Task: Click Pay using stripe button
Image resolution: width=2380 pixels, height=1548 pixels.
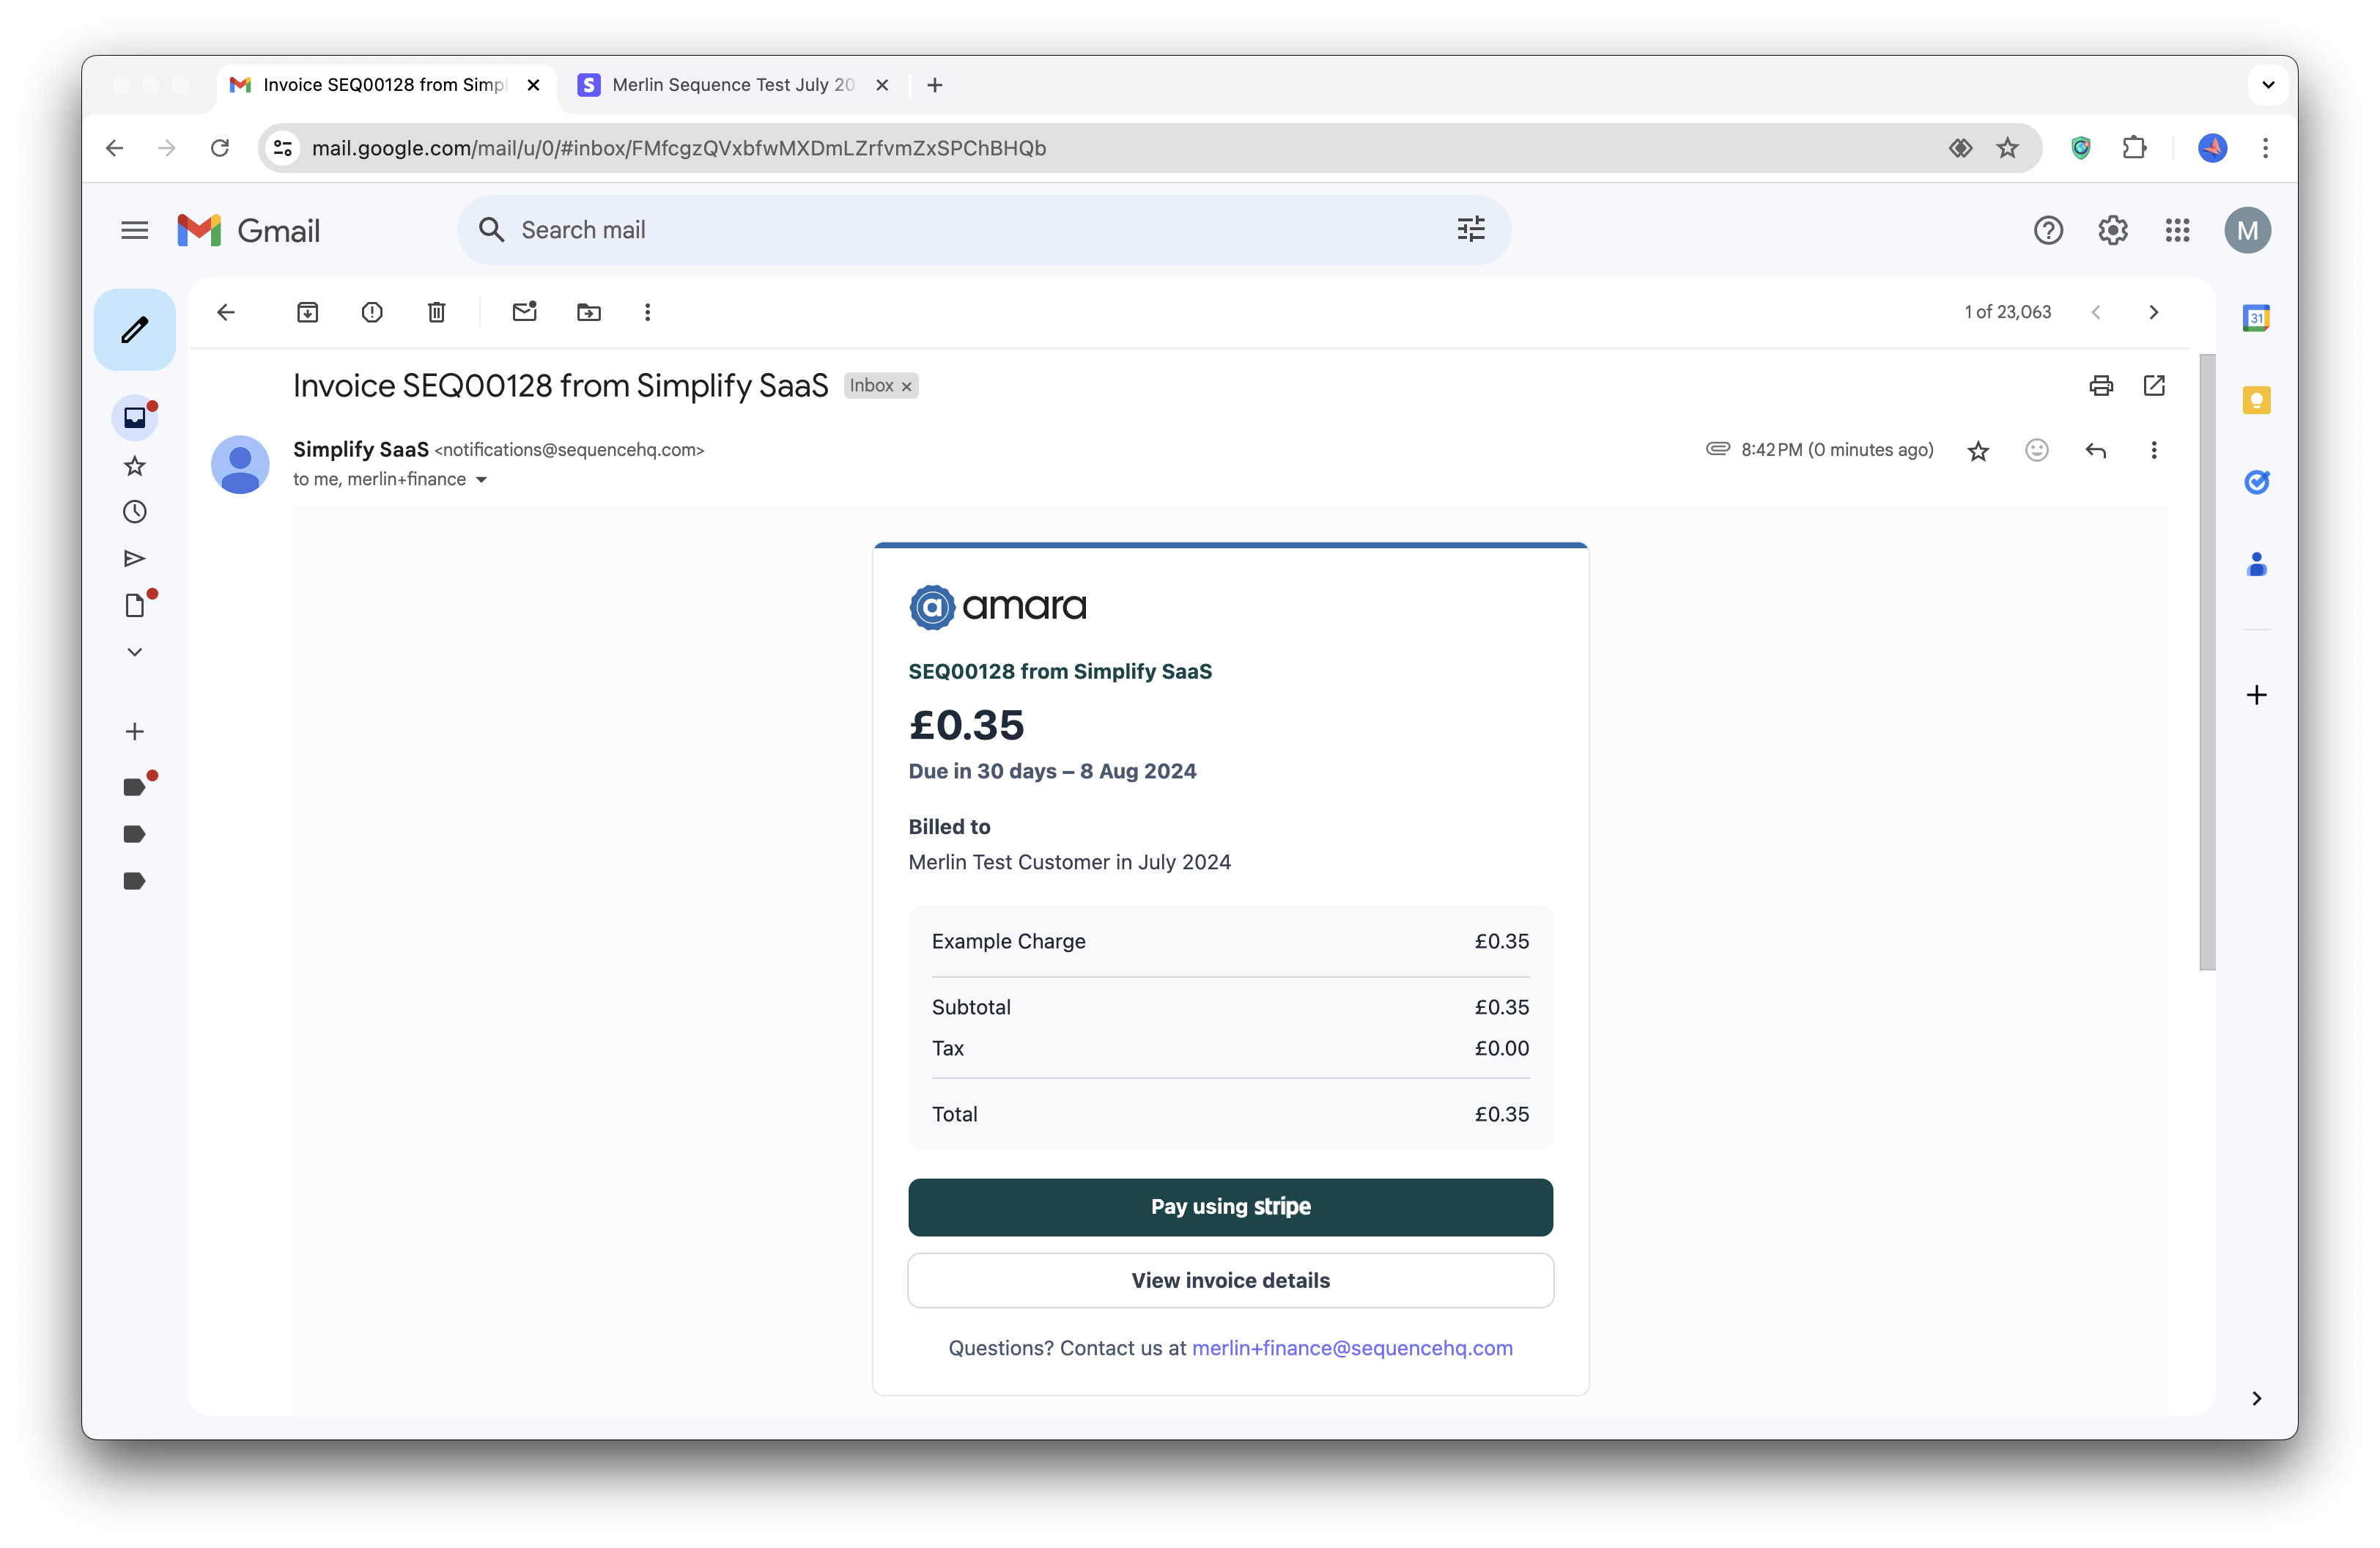Action: pos(1230,1207)
